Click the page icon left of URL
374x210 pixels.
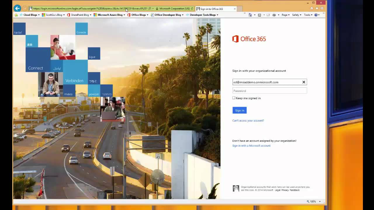click(30, 9)
